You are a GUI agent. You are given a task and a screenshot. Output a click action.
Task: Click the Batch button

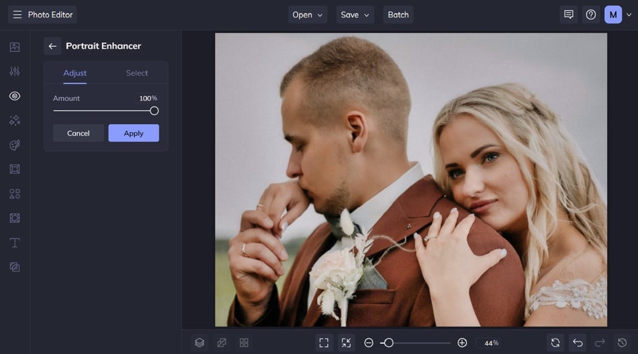pos(398,15)
